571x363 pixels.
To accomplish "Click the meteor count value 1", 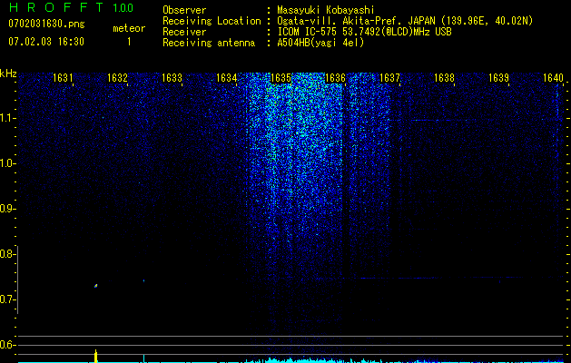I will click(129, 42).
